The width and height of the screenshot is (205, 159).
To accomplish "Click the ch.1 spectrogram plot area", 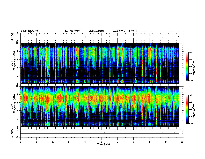I will (100, 63).
